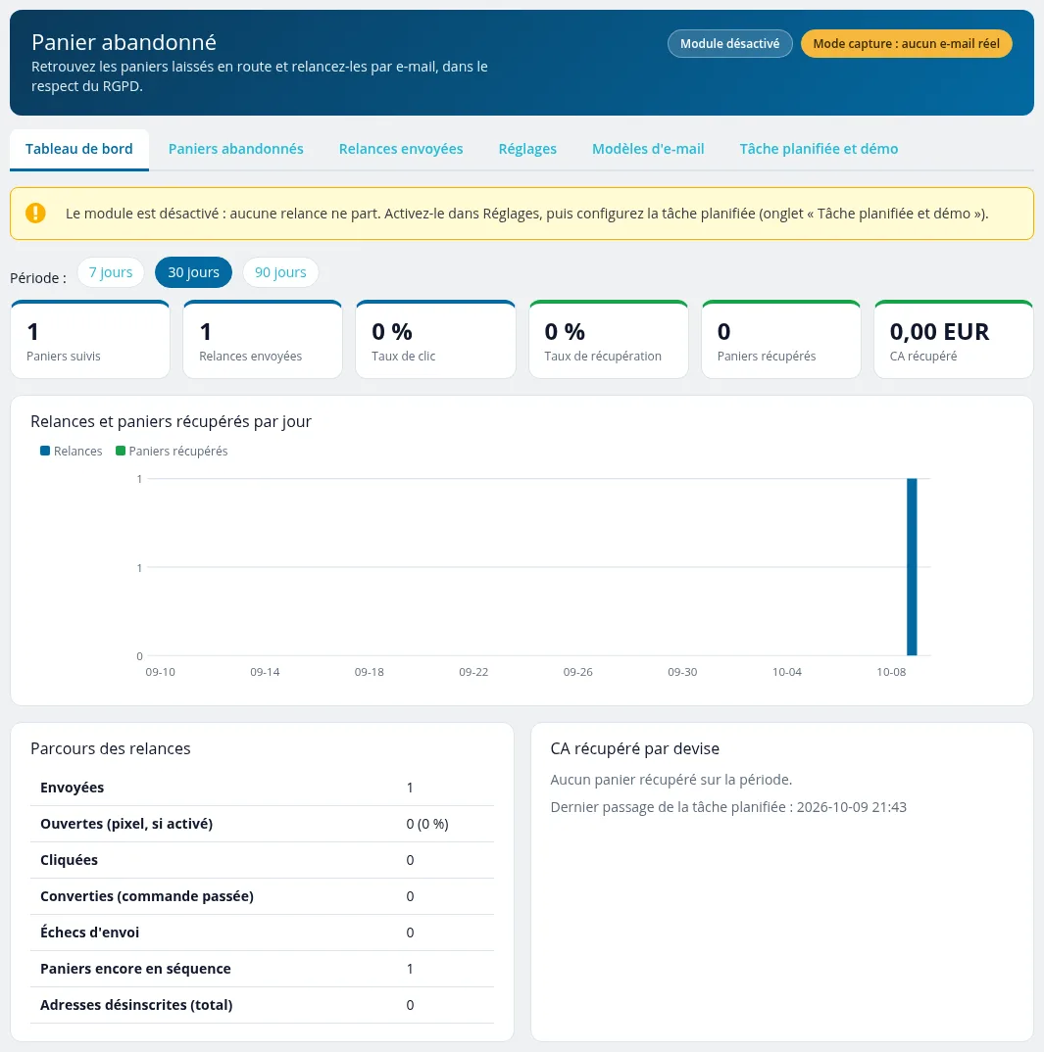Click the Cliquées row label
The image size is (1044, 1052).
click(x=70, y=860)
